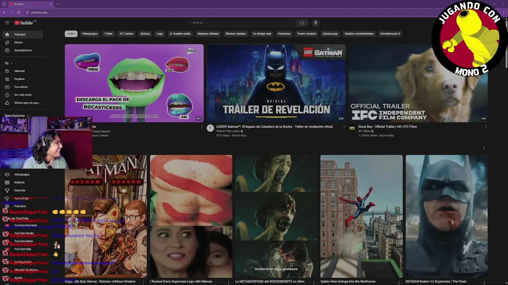The image size is (508, 285).
Task: Open Trident Mexico channel name link
Action: tap(101, 131)
